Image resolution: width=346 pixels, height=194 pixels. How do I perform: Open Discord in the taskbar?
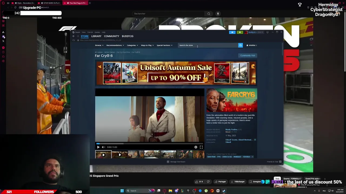(176, 191)
